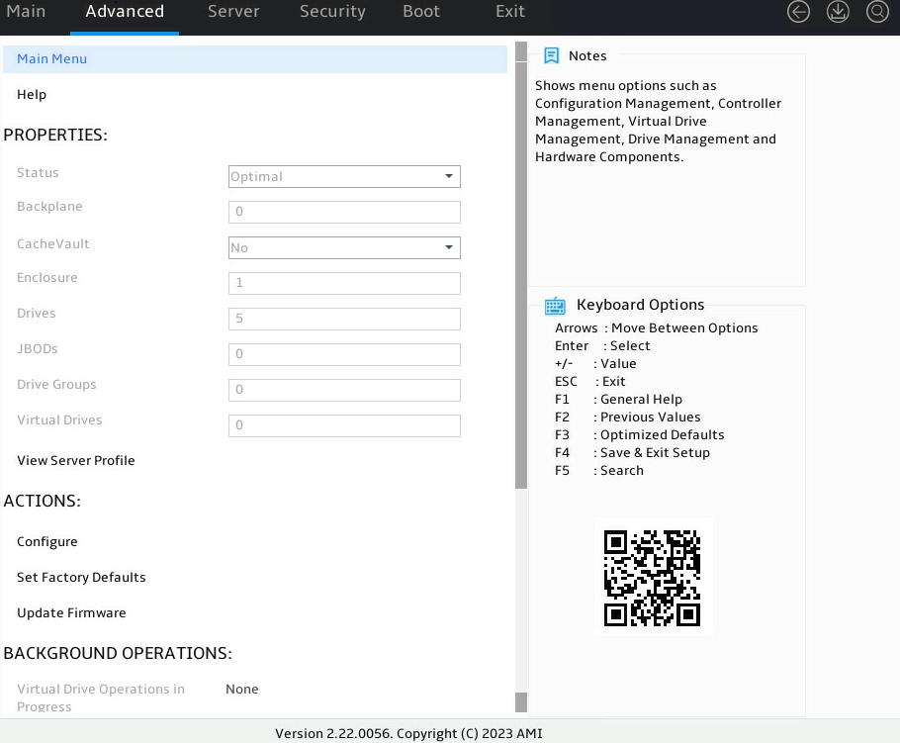Click the Drive Groups value field
Image resolution: width=900 pixels, height=743 pixels.
click(x=344, y=390)
